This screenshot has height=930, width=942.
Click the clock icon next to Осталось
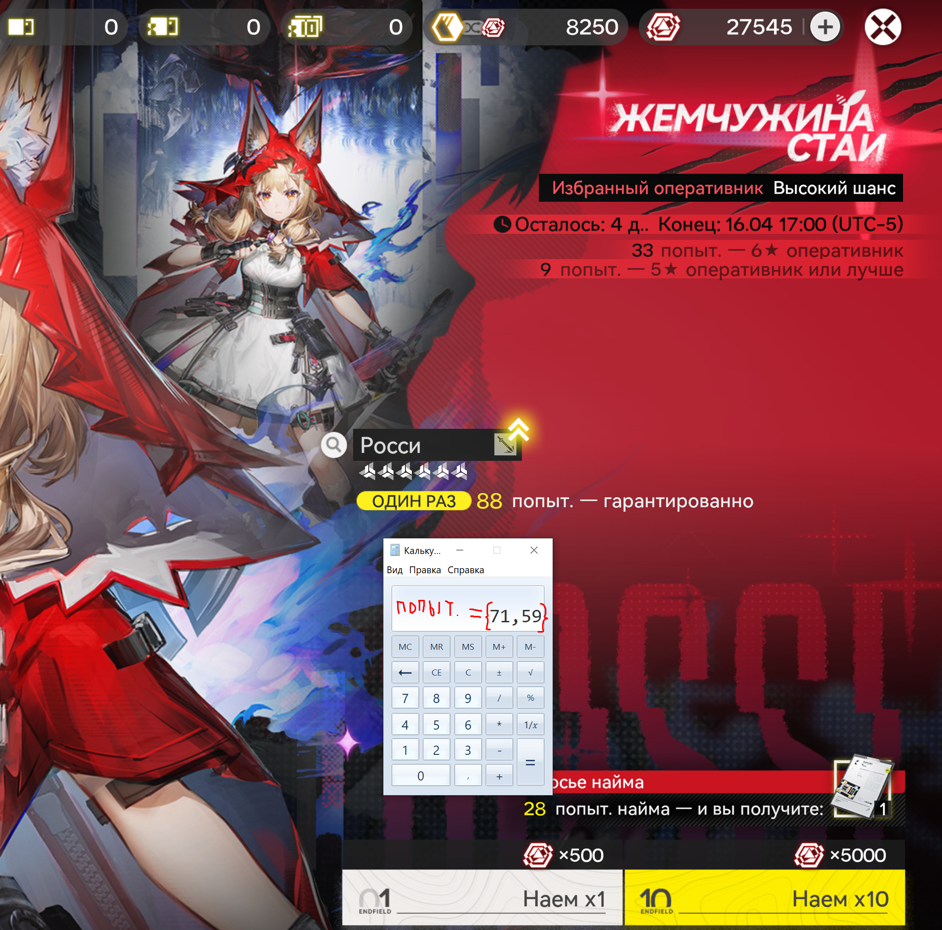[x=502, y=225]
